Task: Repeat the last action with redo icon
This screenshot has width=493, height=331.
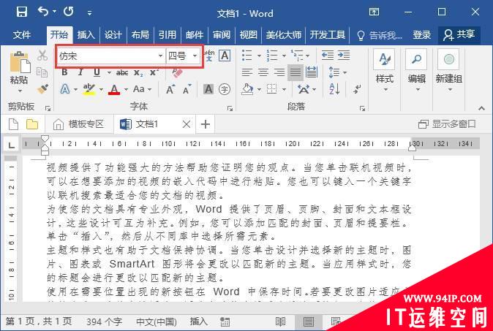Action: point(68,12)
